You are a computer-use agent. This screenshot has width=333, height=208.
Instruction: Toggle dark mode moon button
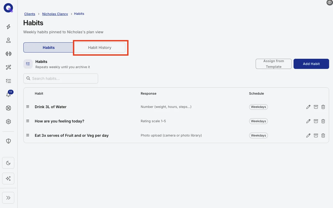[x=8, y=163]
